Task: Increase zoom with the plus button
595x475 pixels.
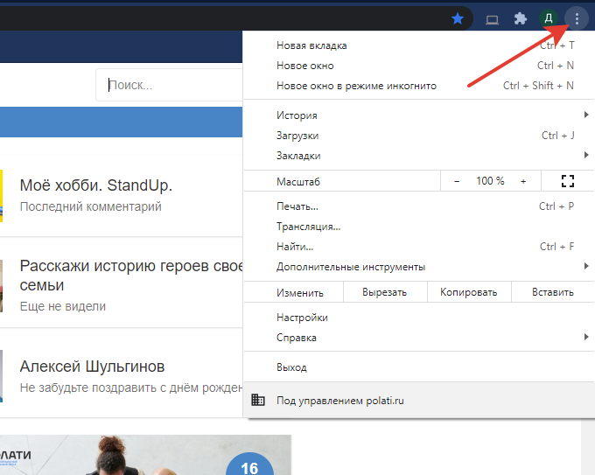Action: [x=523, y=181]
